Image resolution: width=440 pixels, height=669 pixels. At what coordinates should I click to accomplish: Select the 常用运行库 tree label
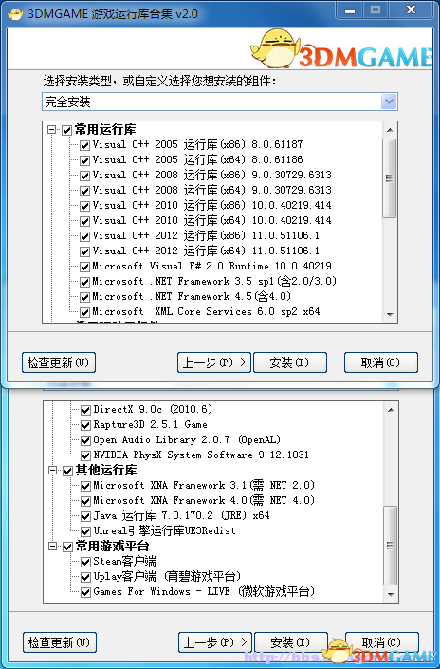pos(105,129)
